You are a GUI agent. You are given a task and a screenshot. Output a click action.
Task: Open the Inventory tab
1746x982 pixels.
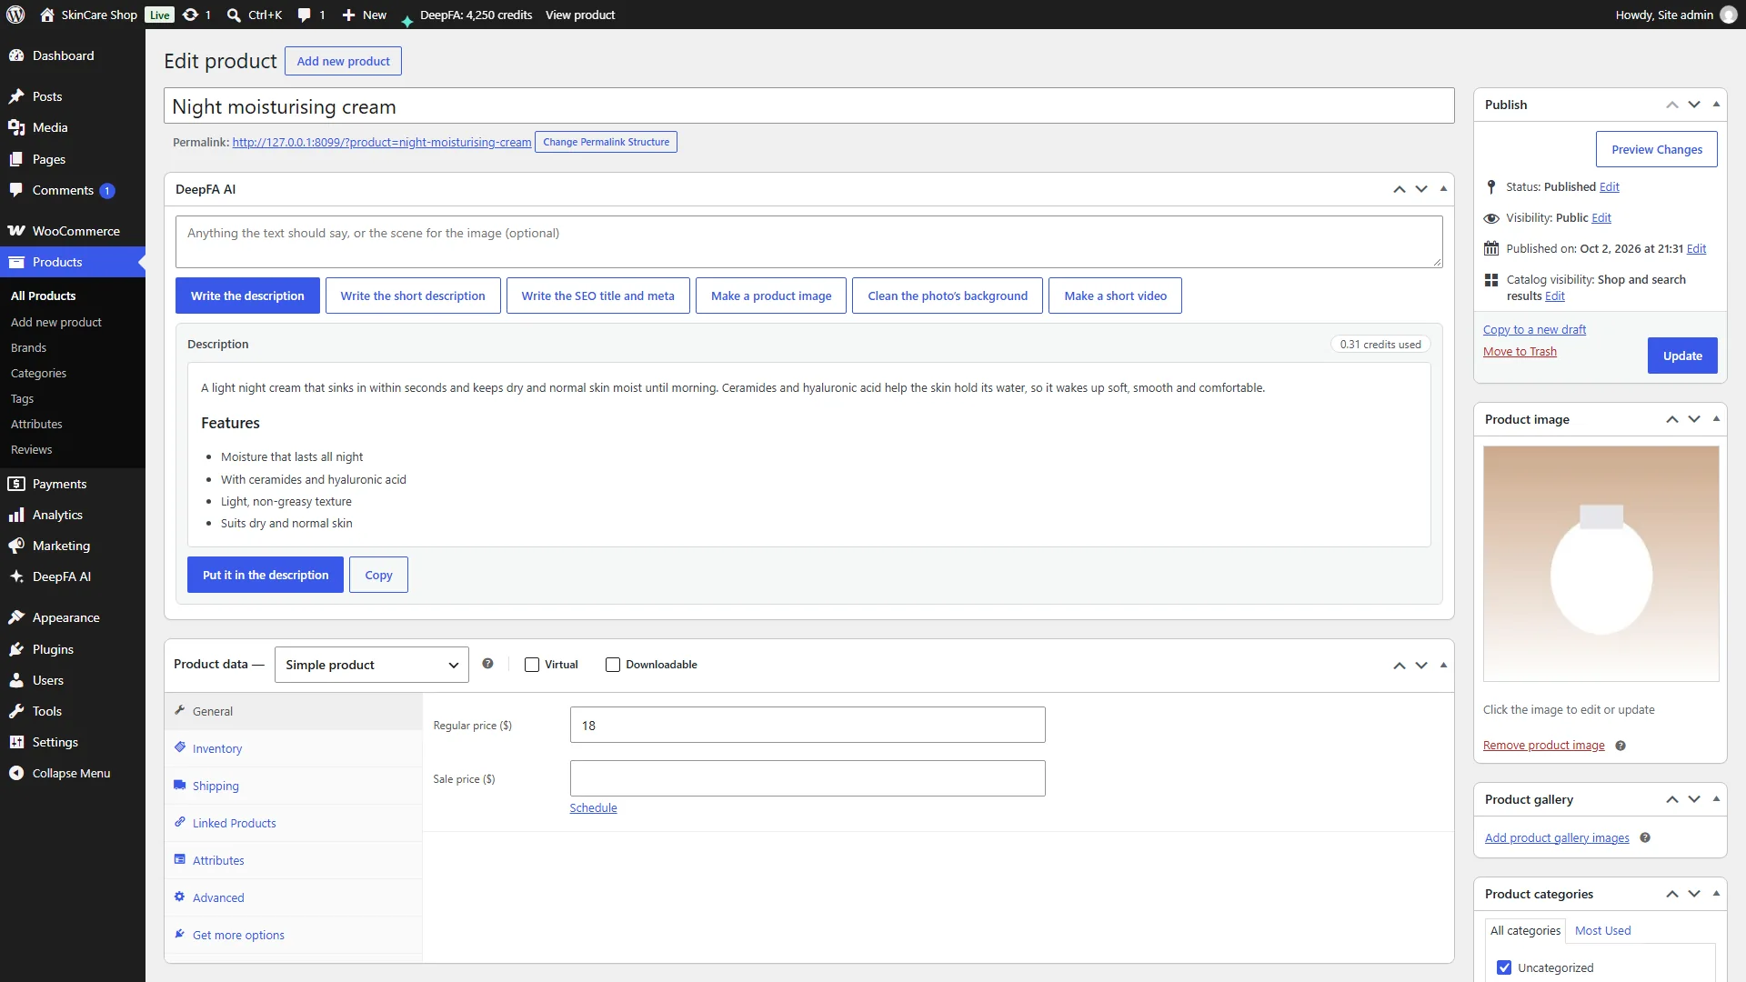pos(294,748)
